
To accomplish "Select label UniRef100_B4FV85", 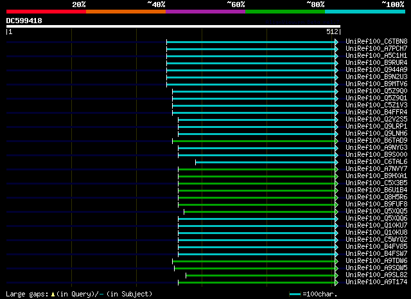I will (376, 247).
